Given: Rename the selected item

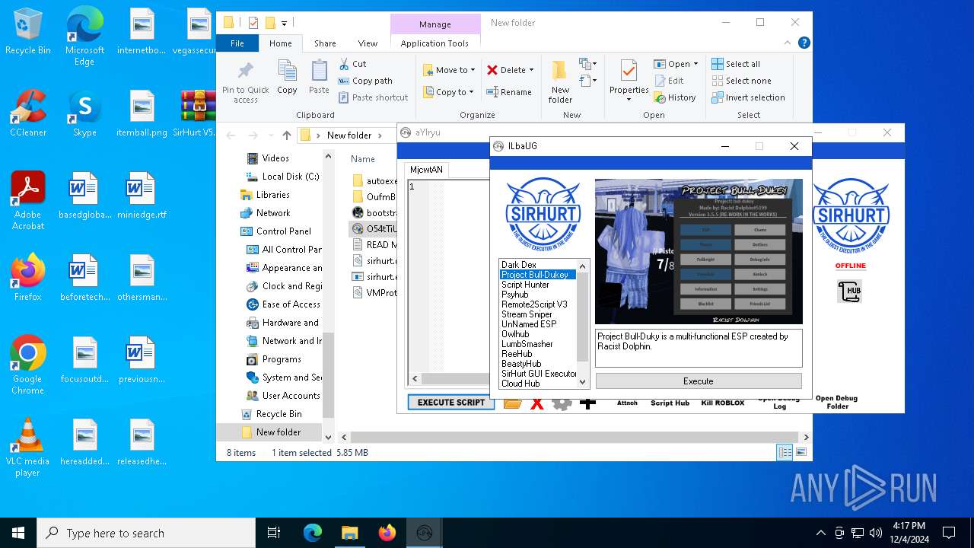Looking at the screenshot, I should (509, 92).
